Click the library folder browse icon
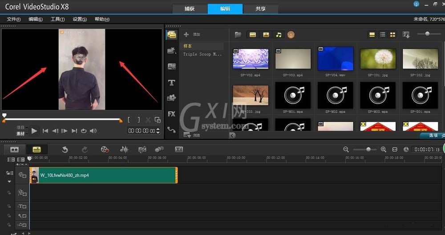Viewport: 445px width, 235px height. click(238, 35)
